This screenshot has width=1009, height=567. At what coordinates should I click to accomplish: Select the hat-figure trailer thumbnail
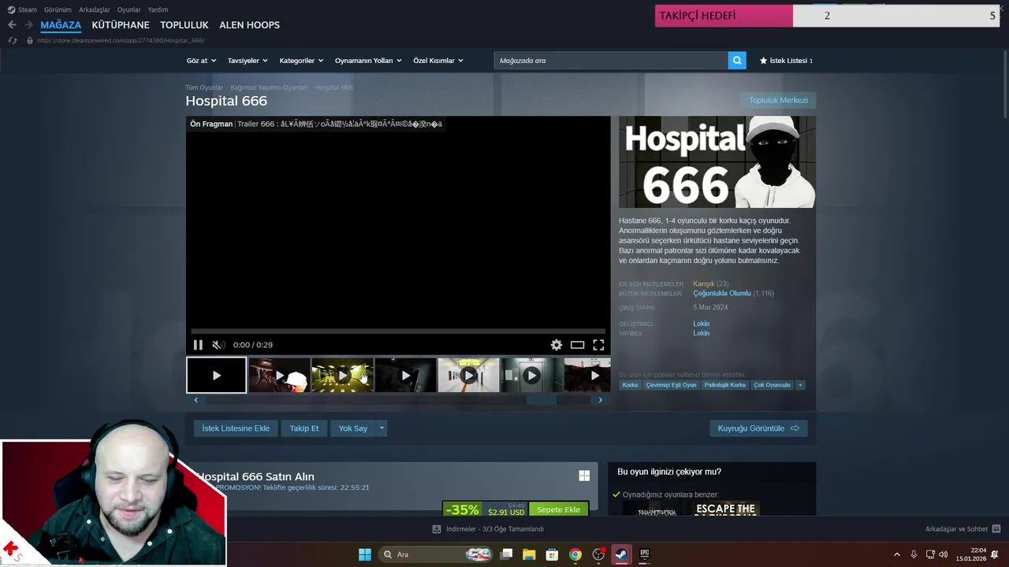pos(279,376)
